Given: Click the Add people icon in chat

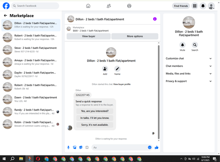Looking at the screenshot, I should click(x=105, y=69).
